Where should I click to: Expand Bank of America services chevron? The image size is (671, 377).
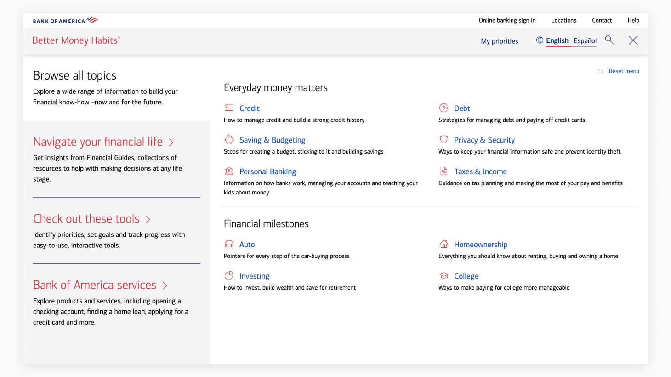click(165, 286)
